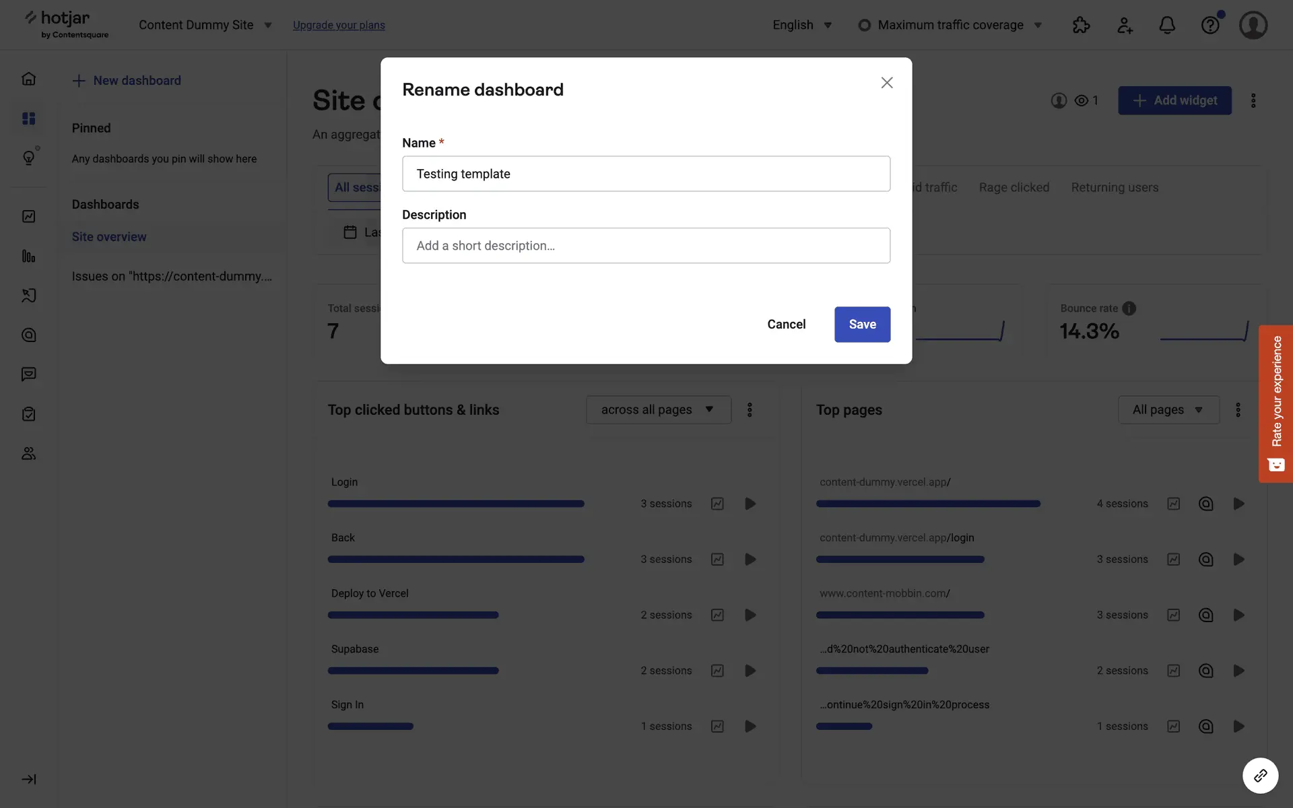Toggle the viewers eye icon

tap(1082, 100)
